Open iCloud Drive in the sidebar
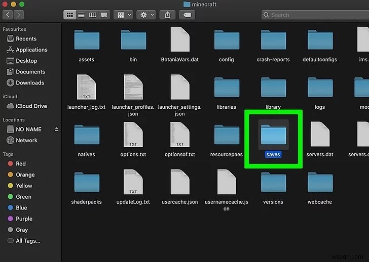This screenshot has width=369, height=262. click(26, 106)
